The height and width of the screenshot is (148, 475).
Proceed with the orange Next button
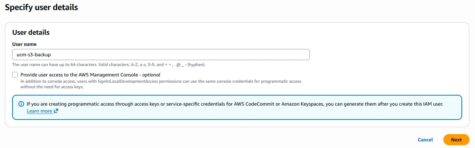point(456,140)
